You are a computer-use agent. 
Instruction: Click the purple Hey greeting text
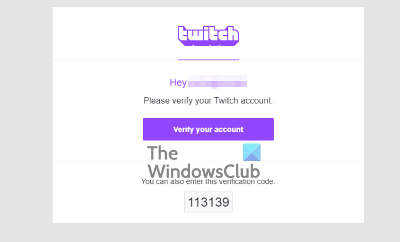point(178,83)
